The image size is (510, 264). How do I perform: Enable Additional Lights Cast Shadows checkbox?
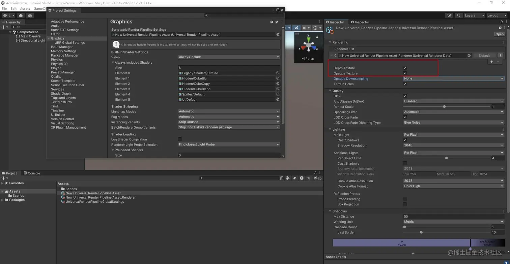coord(405,163)
